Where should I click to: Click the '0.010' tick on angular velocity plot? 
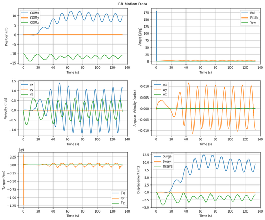[x=145, y=86]
